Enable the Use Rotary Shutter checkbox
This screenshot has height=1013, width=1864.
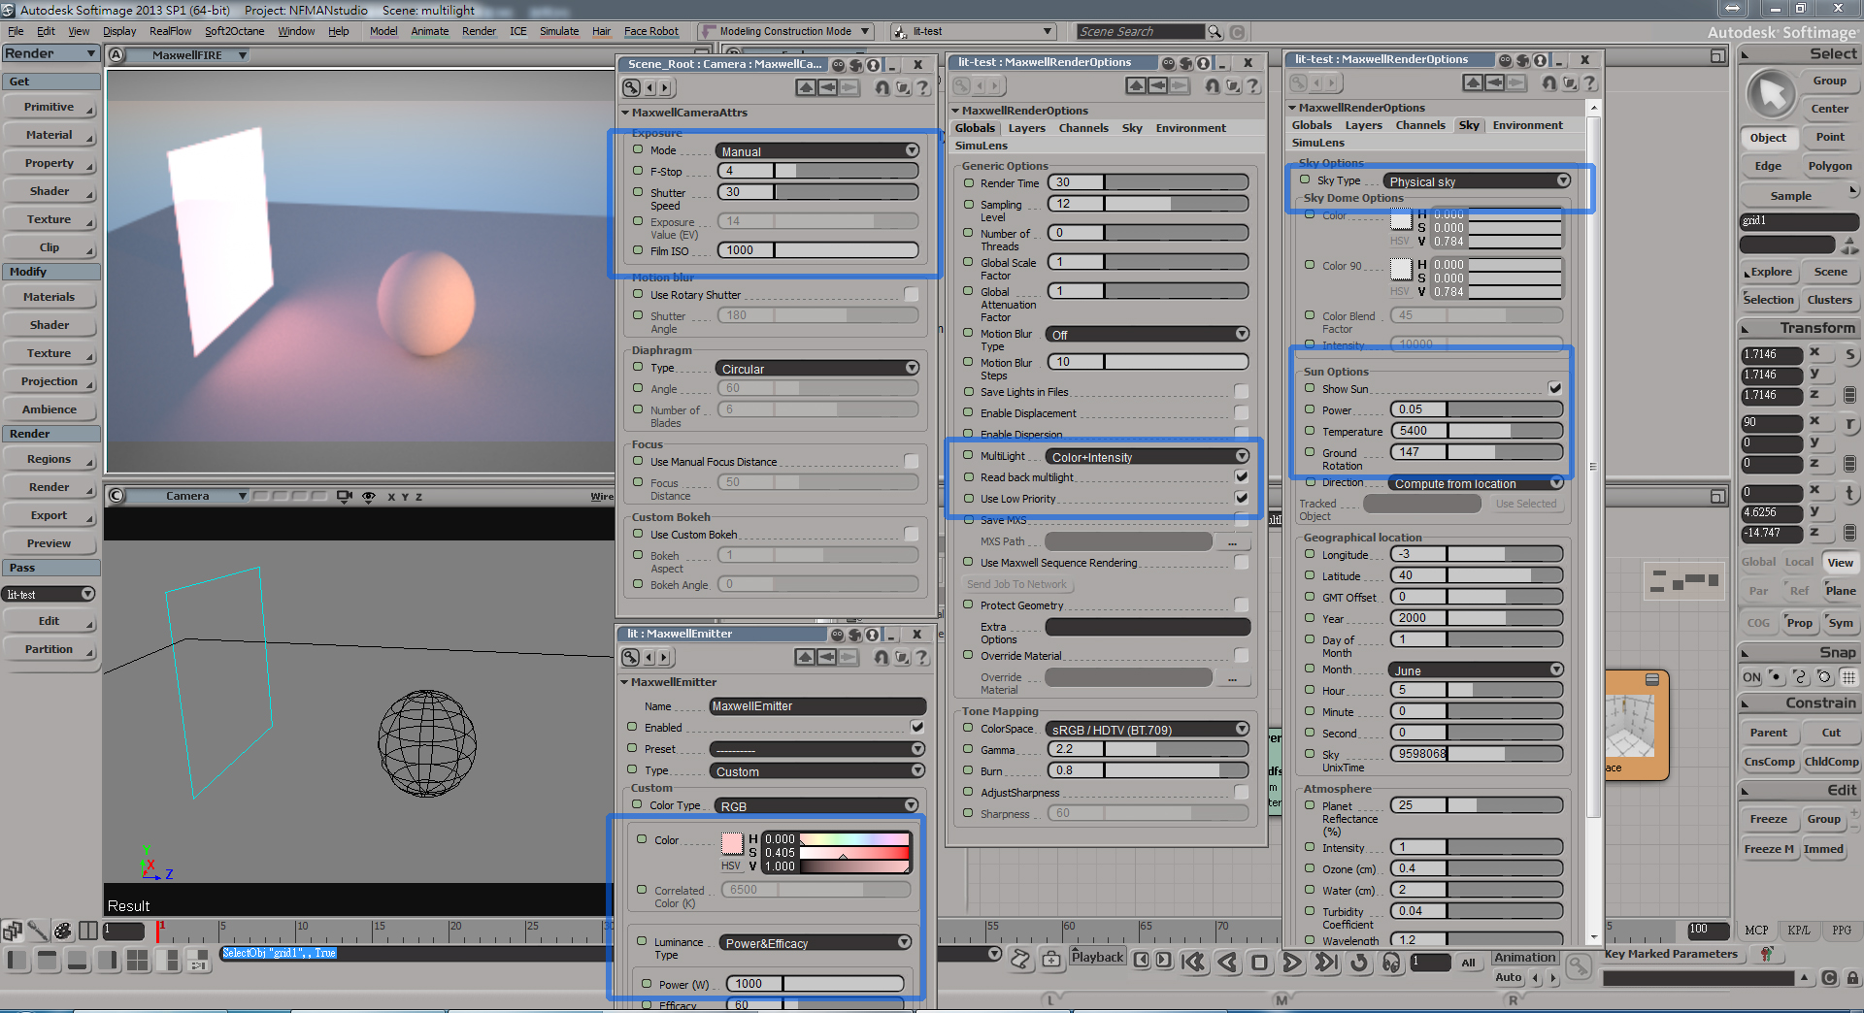pos(911,294)
